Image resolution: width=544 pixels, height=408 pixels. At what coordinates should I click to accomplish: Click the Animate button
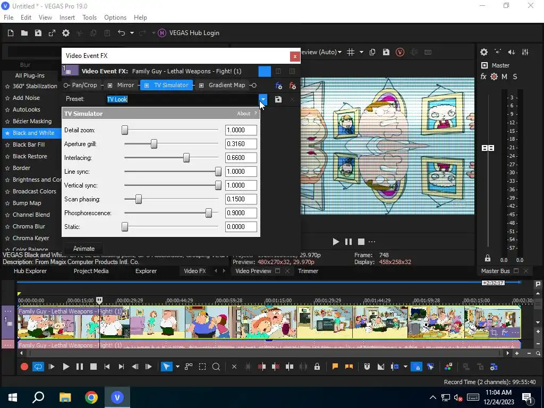[83, 249]
